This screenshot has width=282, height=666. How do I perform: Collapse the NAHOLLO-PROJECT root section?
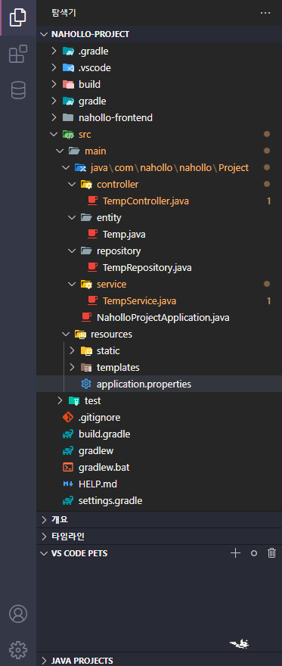(x=44, y=34)
